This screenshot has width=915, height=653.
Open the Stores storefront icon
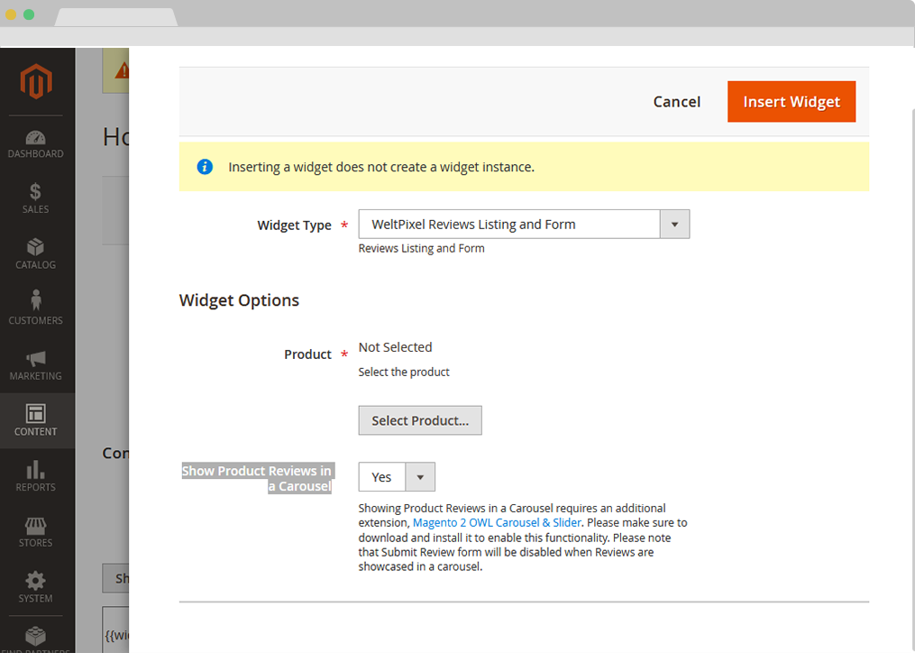(36, 526)
